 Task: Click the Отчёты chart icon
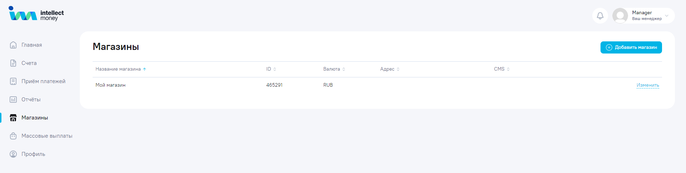[x=13, y=100]
